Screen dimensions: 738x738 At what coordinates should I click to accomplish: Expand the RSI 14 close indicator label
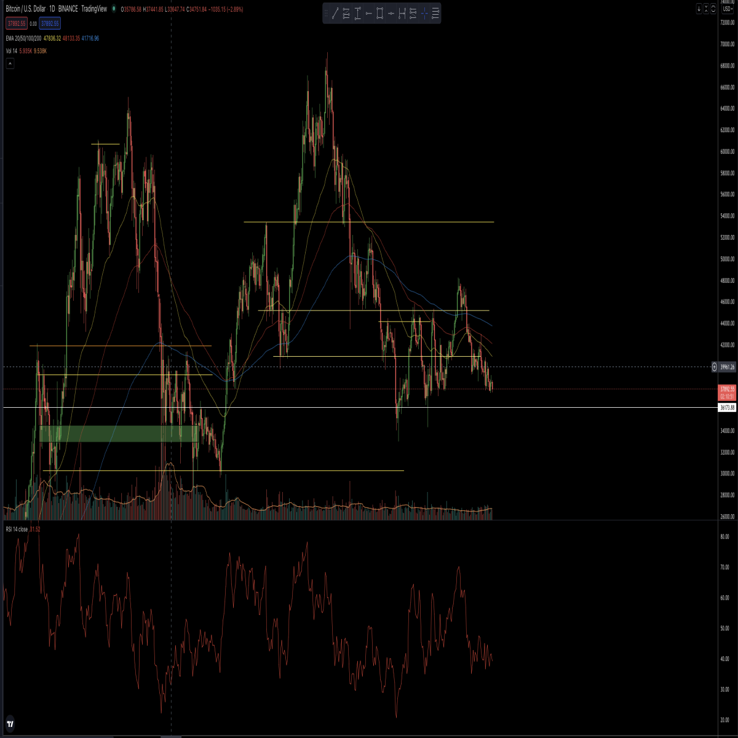(17, 529)
